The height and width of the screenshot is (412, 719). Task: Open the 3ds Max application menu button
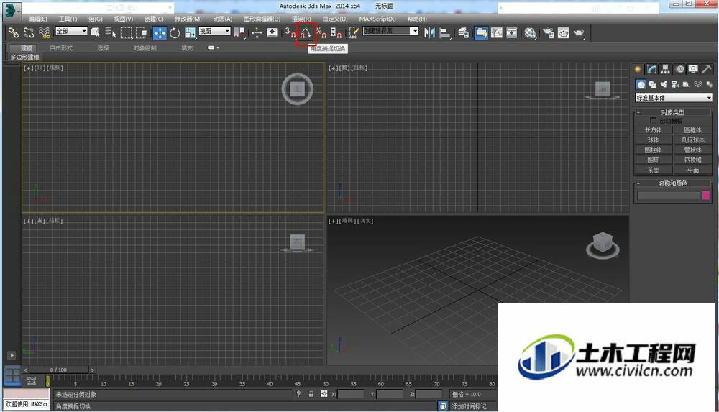point(11,11)
